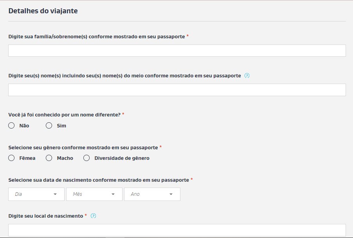The width and height of the screenshot is (353, 238).
Task: Click the arrow in the Dia dropdown
Action: 55,194
